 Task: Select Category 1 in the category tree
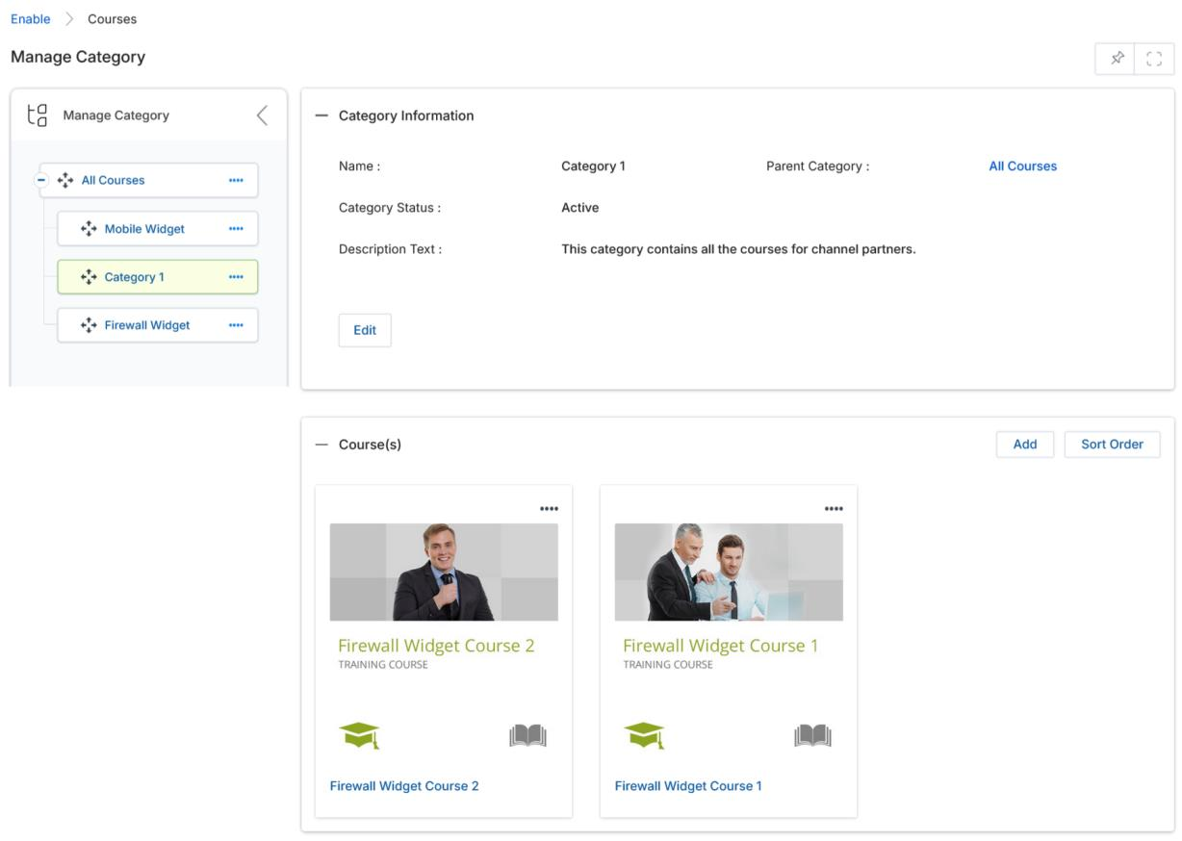point(134,277)
